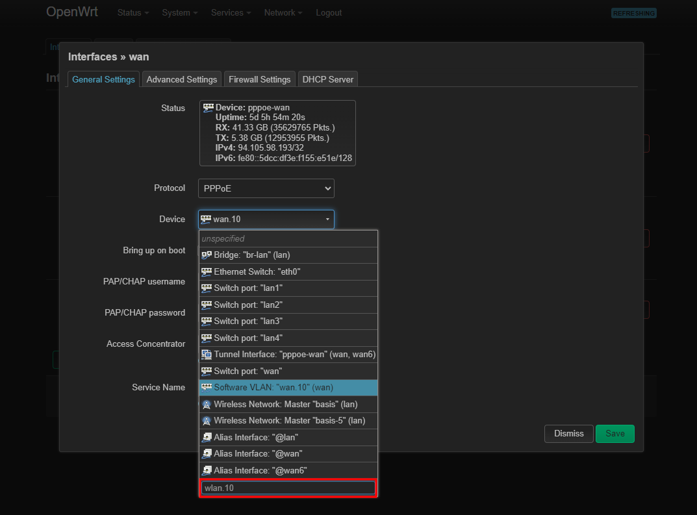Open the Protocol PPPoE dropdown
This screenshot has height=515, width=697.
click(266, 188)
